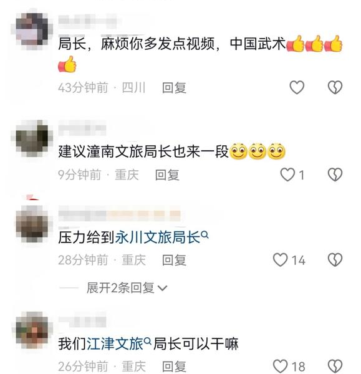
Task: Like the 压力给到永川文旅局长 comment
Action: point(280,260)
